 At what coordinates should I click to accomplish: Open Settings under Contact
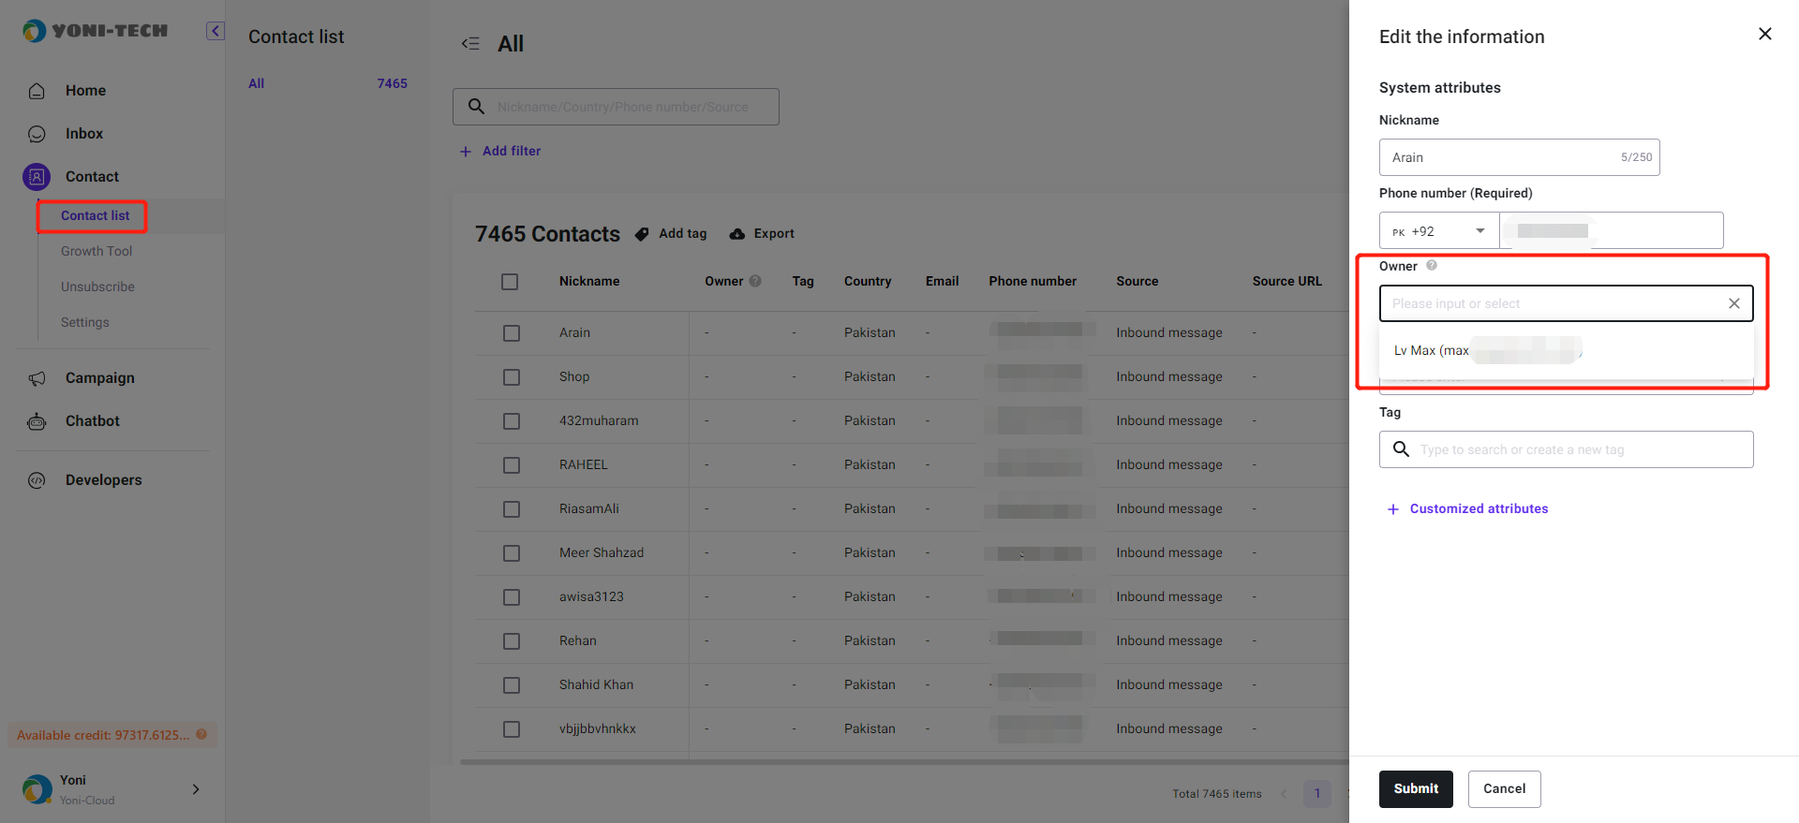coord(85,323)
